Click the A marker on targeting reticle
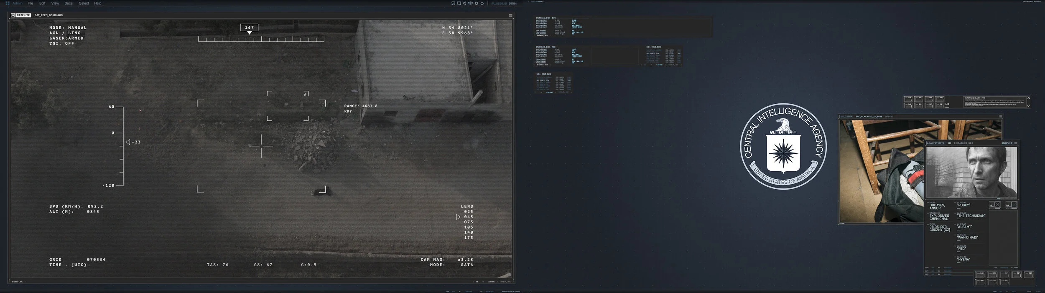Viewport: 1045px width, 293px height. click(306, 94)
